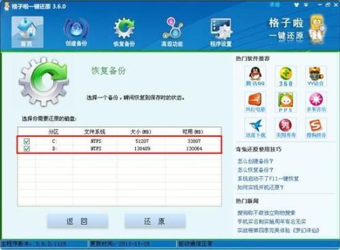Viewport: 340px width, 250px height.
Task: Click the 搜狗拼音 icon
Action: 316,128
